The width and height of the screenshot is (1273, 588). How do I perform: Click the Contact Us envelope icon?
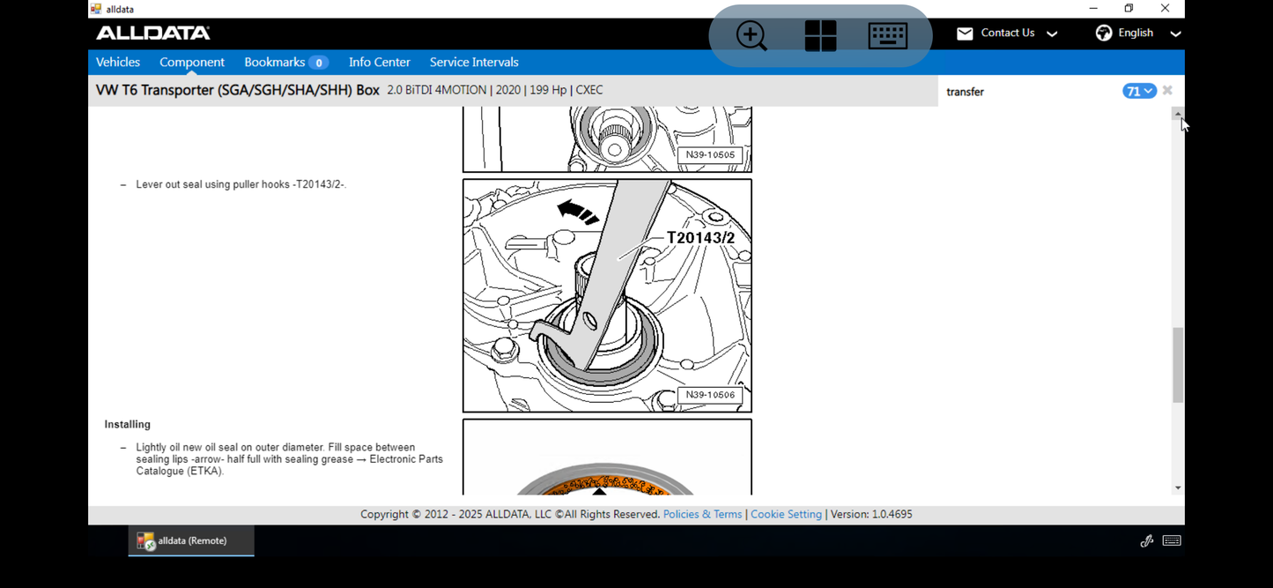pos(965,33)
